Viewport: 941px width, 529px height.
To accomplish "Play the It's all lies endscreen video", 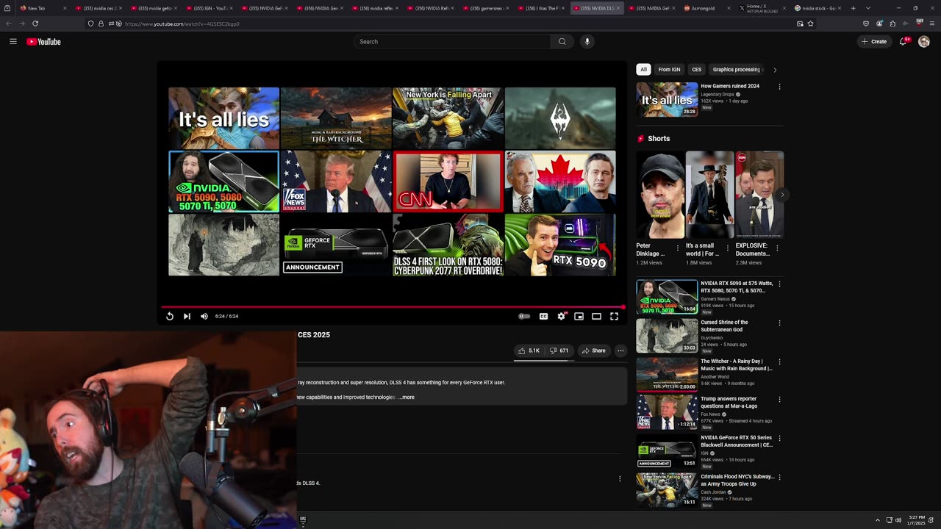I will [223, 118].
